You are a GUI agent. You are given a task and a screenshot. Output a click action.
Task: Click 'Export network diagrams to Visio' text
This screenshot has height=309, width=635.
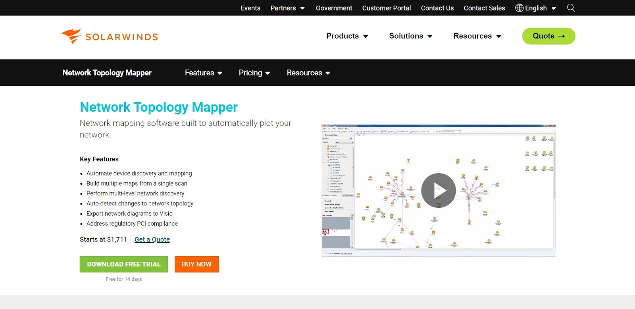129,214
